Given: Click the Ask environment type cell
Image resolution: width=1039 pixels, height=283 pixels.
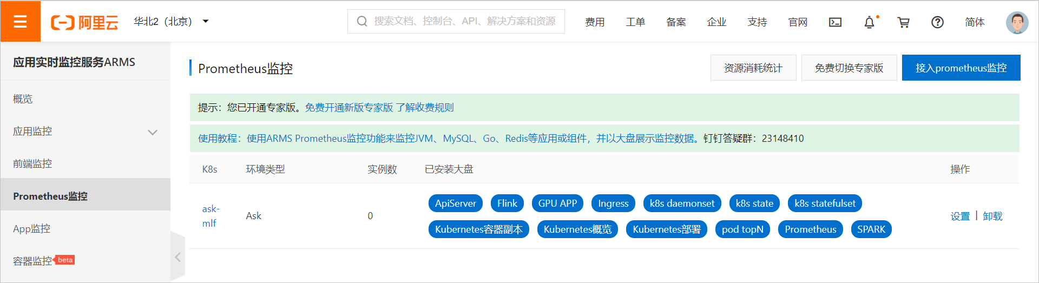Looking at the screenshot, I should [253, 216].
